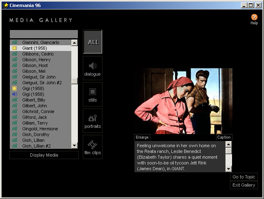Click portrait icon beside Gibson, Mel
Screen dimensions: 264x199
pos(15,71)
